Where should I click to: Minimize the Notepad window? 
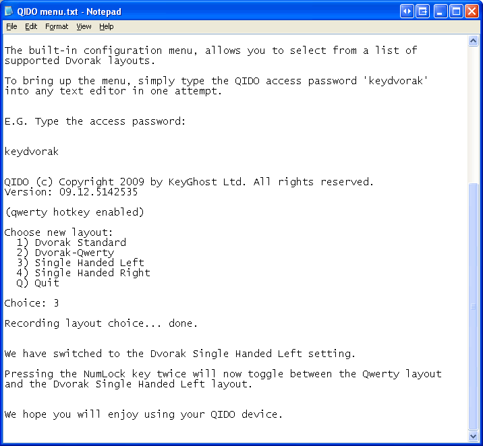click(441, 11)
